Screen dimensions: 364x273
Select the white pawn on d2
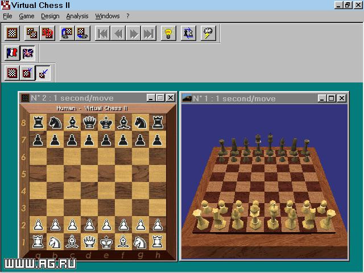point(89,225)
